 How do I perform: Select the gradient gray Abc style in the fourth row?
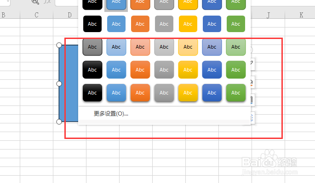pos(164,70)
